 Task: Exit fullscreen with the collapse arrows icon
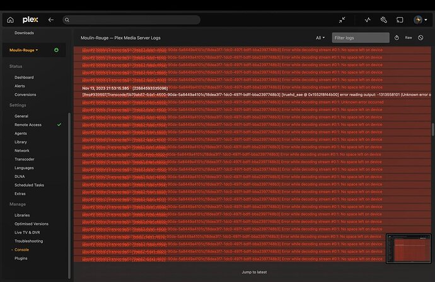point(342,20)
